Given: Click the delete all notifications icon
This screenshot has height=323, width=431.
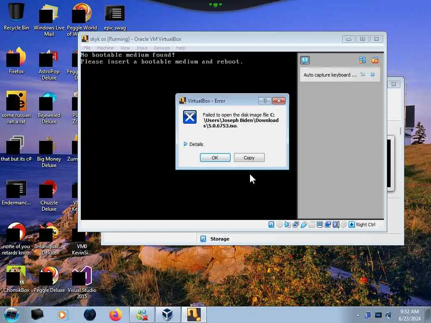Looking at the screenshot, I should click(375, 60).
